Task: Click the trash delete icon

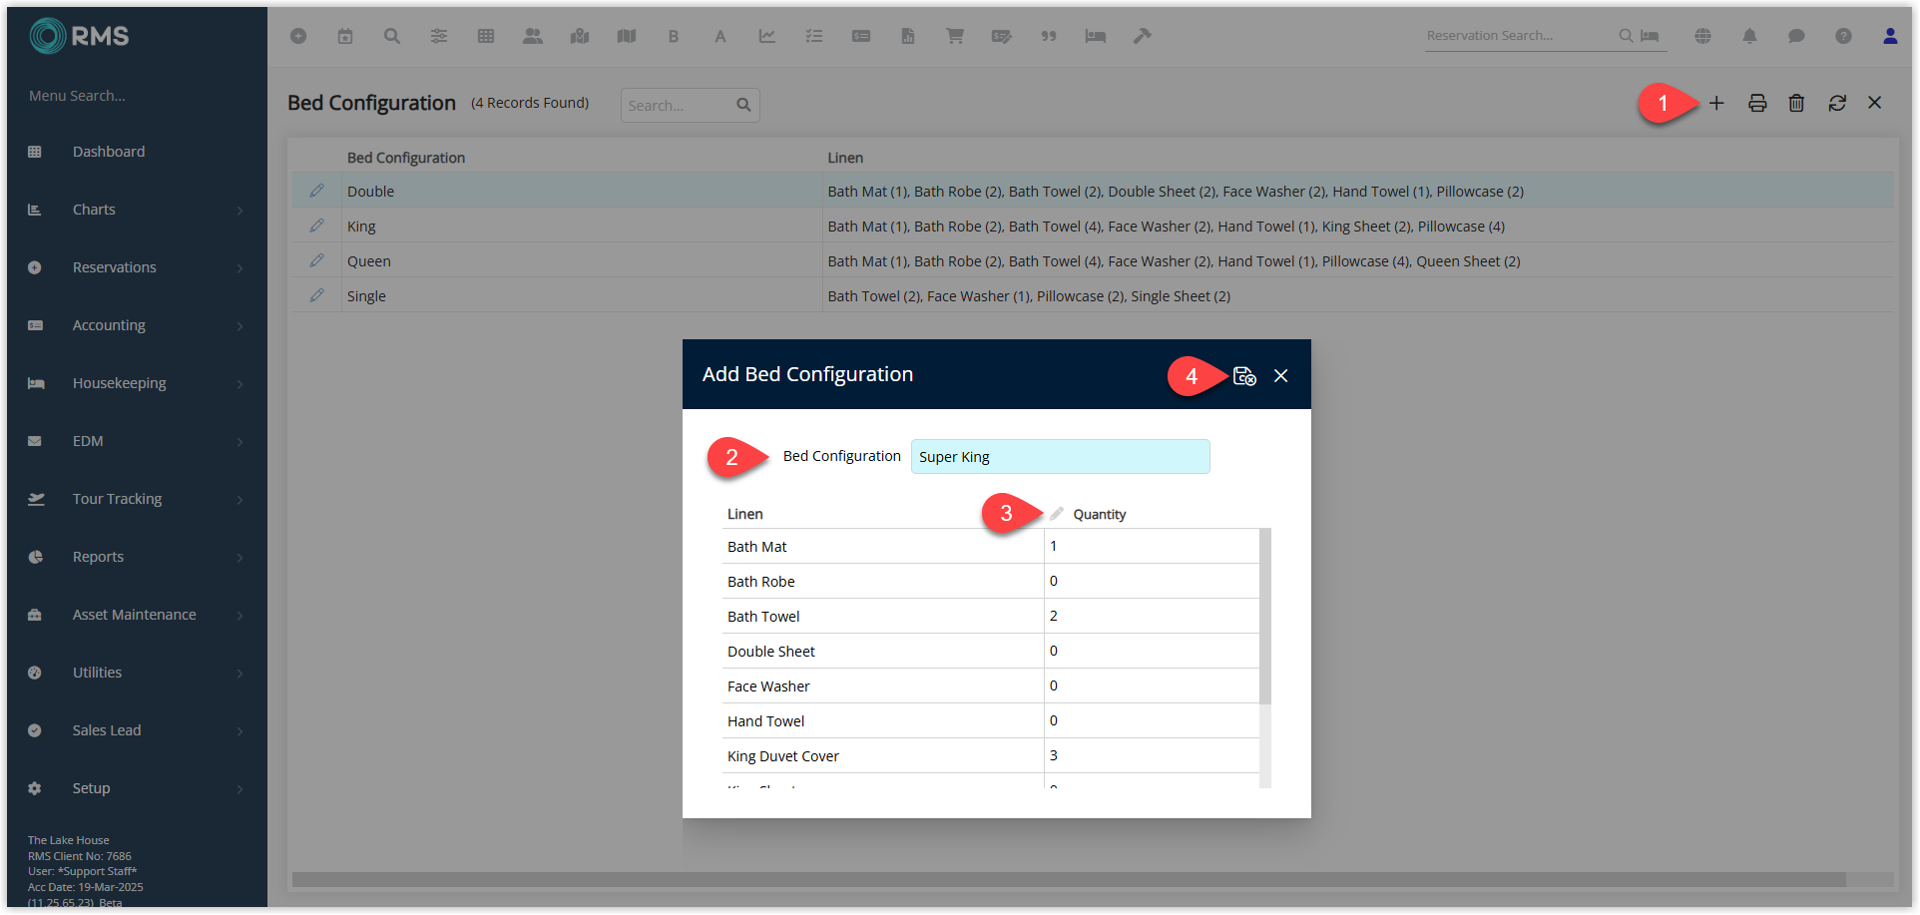Action: point(1796,103)
